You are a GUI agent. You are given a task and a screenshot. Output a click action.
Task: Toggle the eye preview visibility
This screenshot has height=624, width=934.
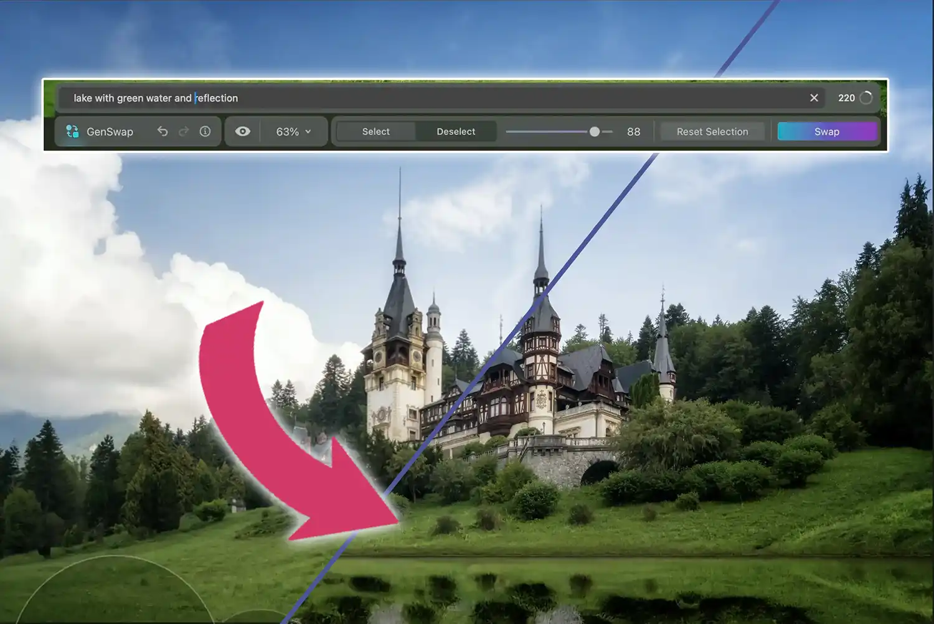(243, 131)
